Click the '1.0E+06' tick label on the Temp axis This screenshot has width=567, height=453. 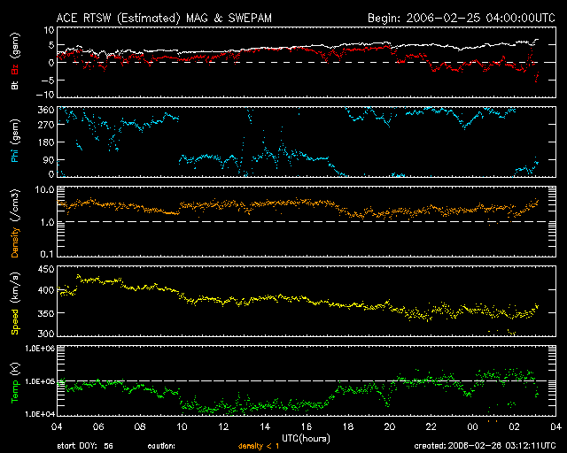point(40,349)
